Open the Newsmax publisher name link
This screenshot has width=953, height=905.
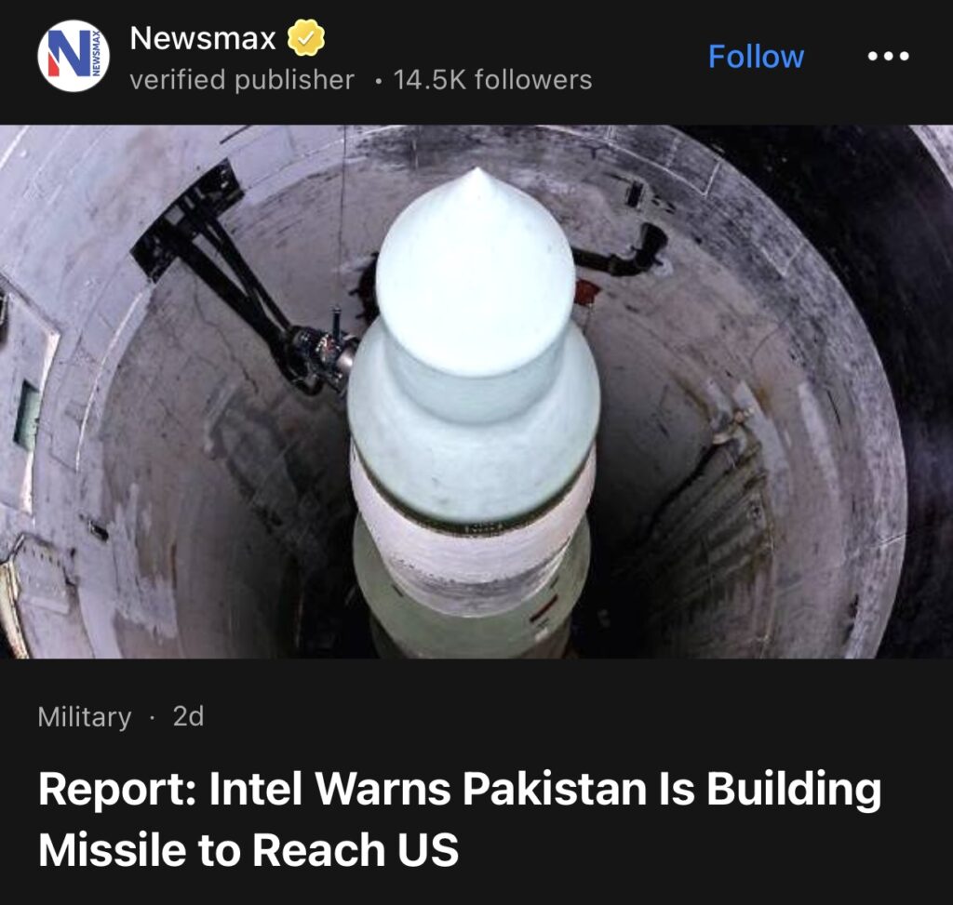[202, 37]
